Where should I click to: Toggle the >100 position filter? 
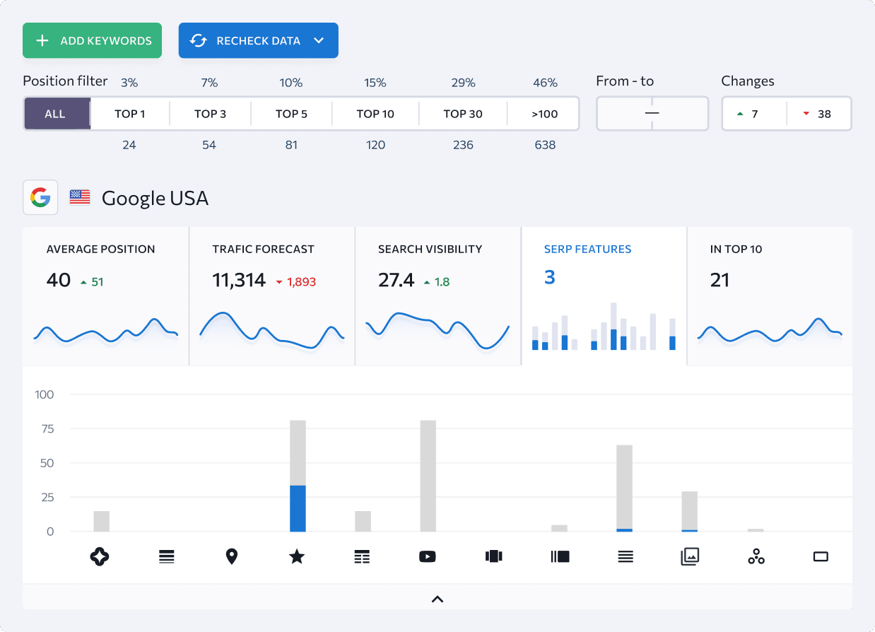(x=544, y=114)
